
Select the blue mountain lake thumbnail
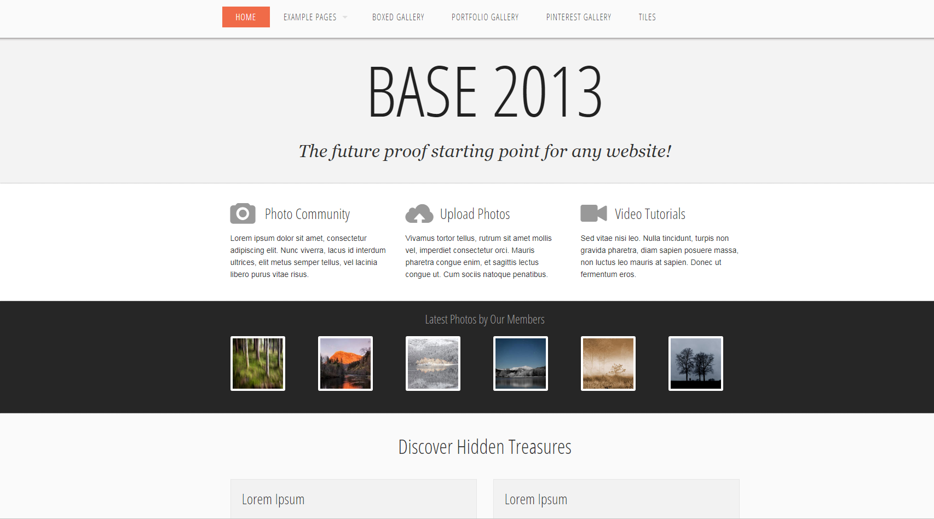coord(521,364)
